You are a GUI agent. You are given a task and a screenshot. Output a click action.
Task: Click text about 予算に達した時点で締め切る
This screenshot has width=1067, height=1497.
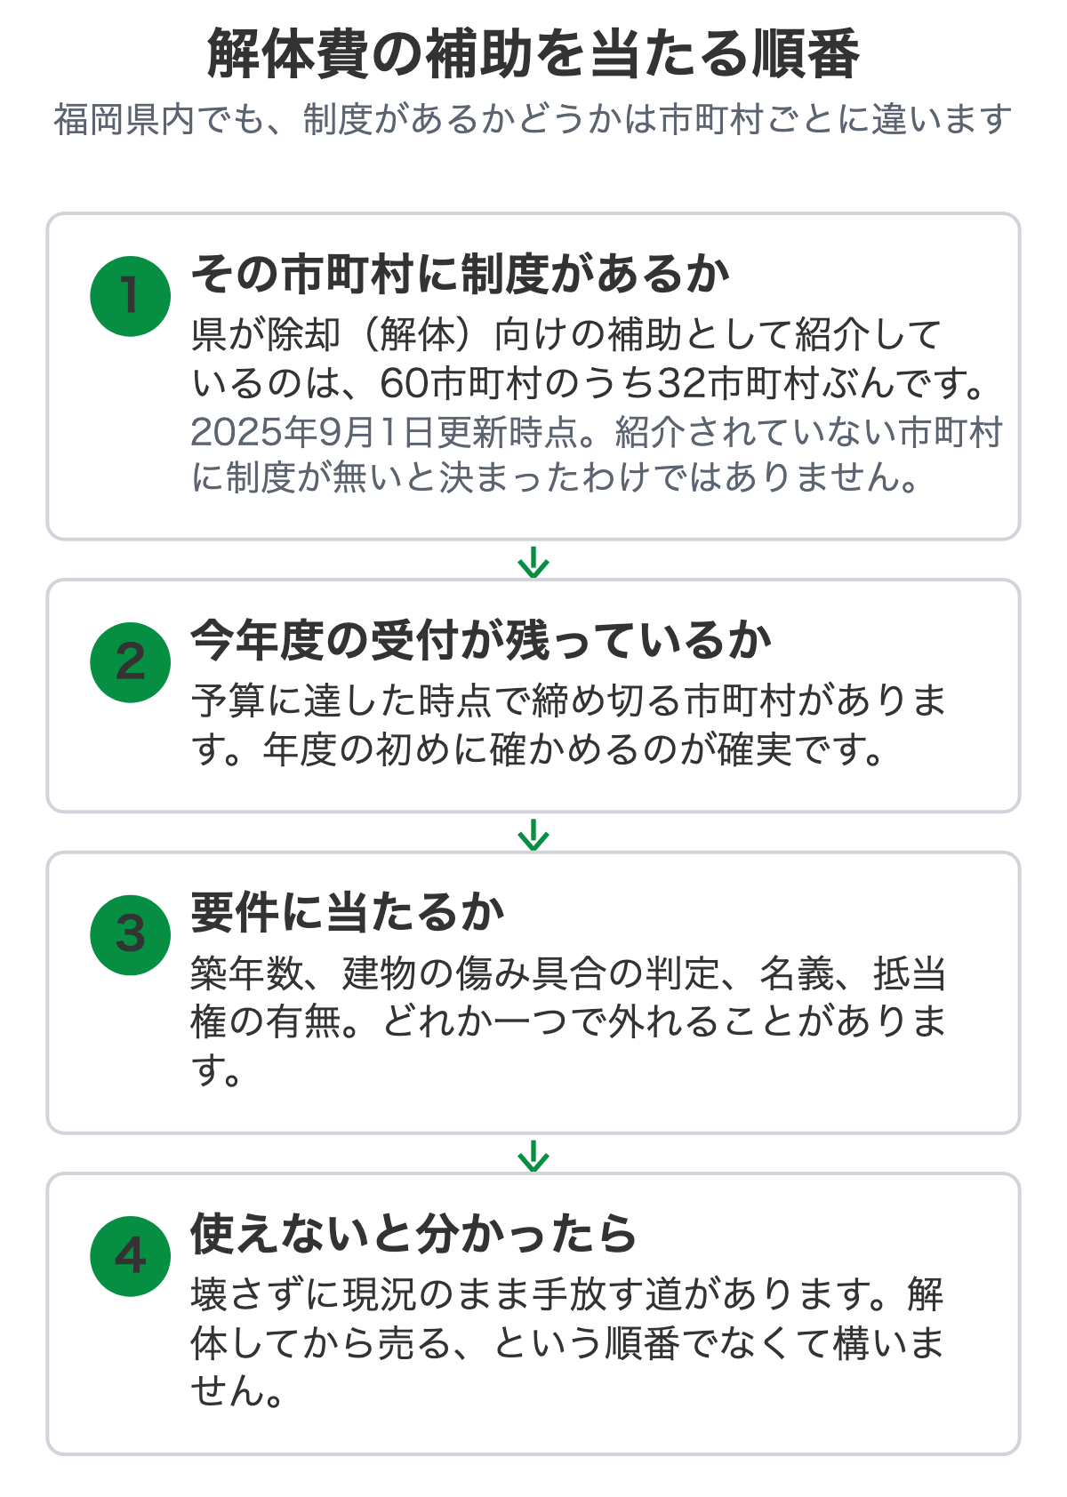[x=569, y=725]
